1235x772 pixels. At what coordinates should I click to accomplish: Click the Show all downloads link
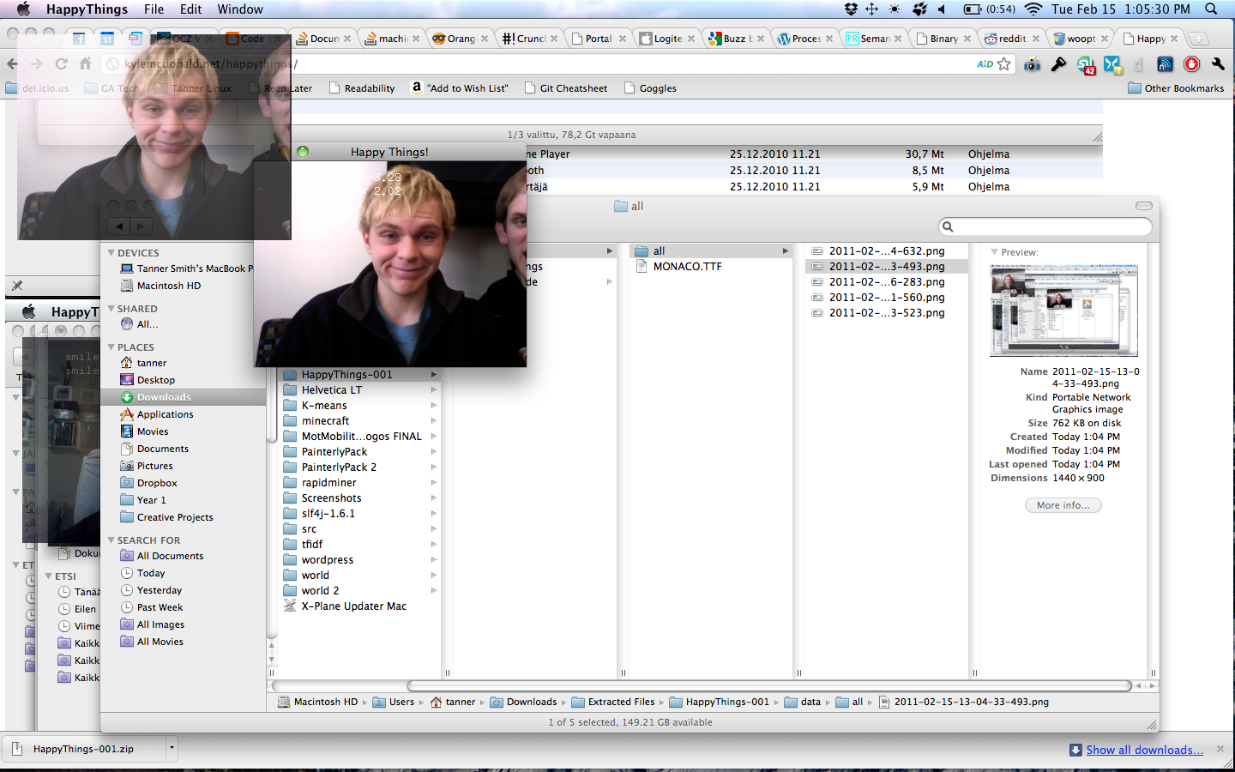(x=1144, y=750)
